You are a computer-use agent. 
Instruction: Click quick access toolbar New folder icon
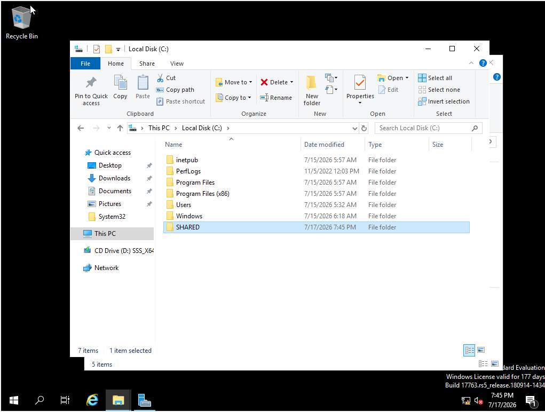tap(108, 49)
